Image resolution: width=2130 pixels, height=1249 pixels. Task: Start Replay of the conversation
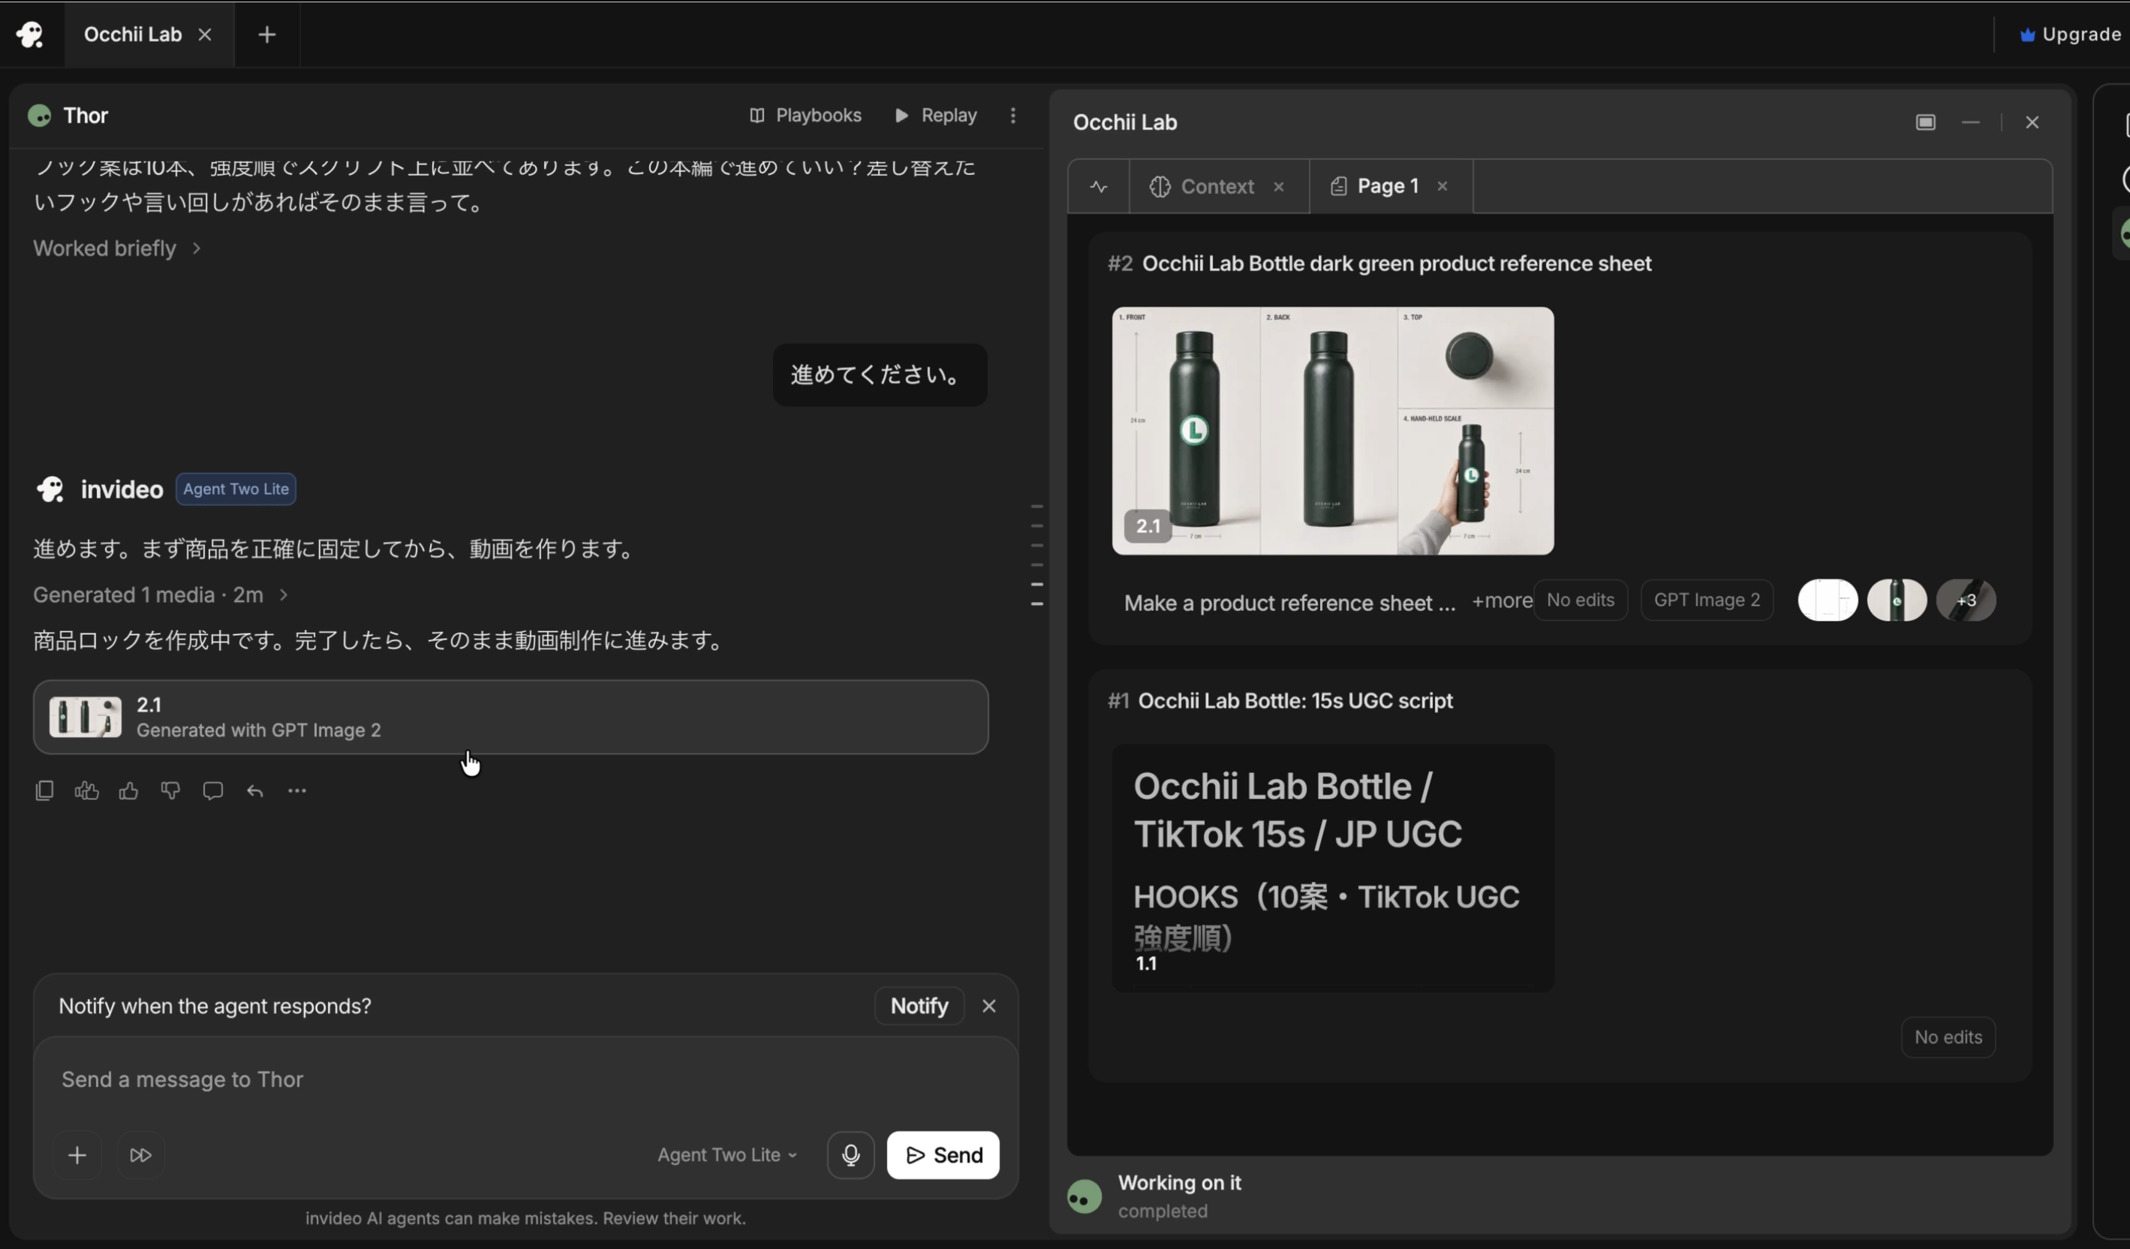[x=936, y=115]
